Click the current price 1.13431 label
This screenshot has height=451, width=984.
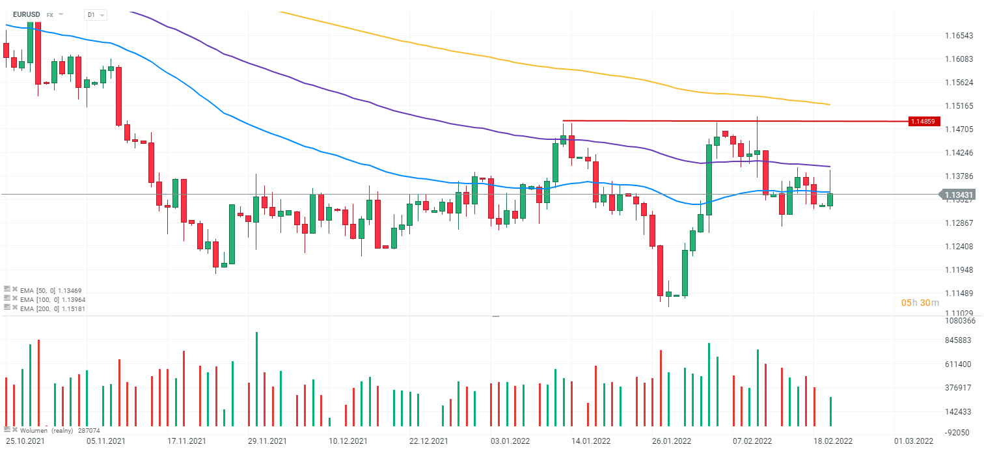(959, 195)
